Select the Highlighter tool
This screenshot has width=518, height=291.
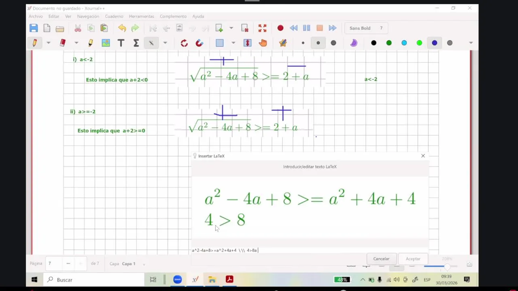[90, 42]
